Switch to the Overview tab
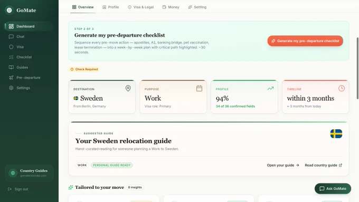The width and height of the screenshot is (359, 202). point(83,7)
